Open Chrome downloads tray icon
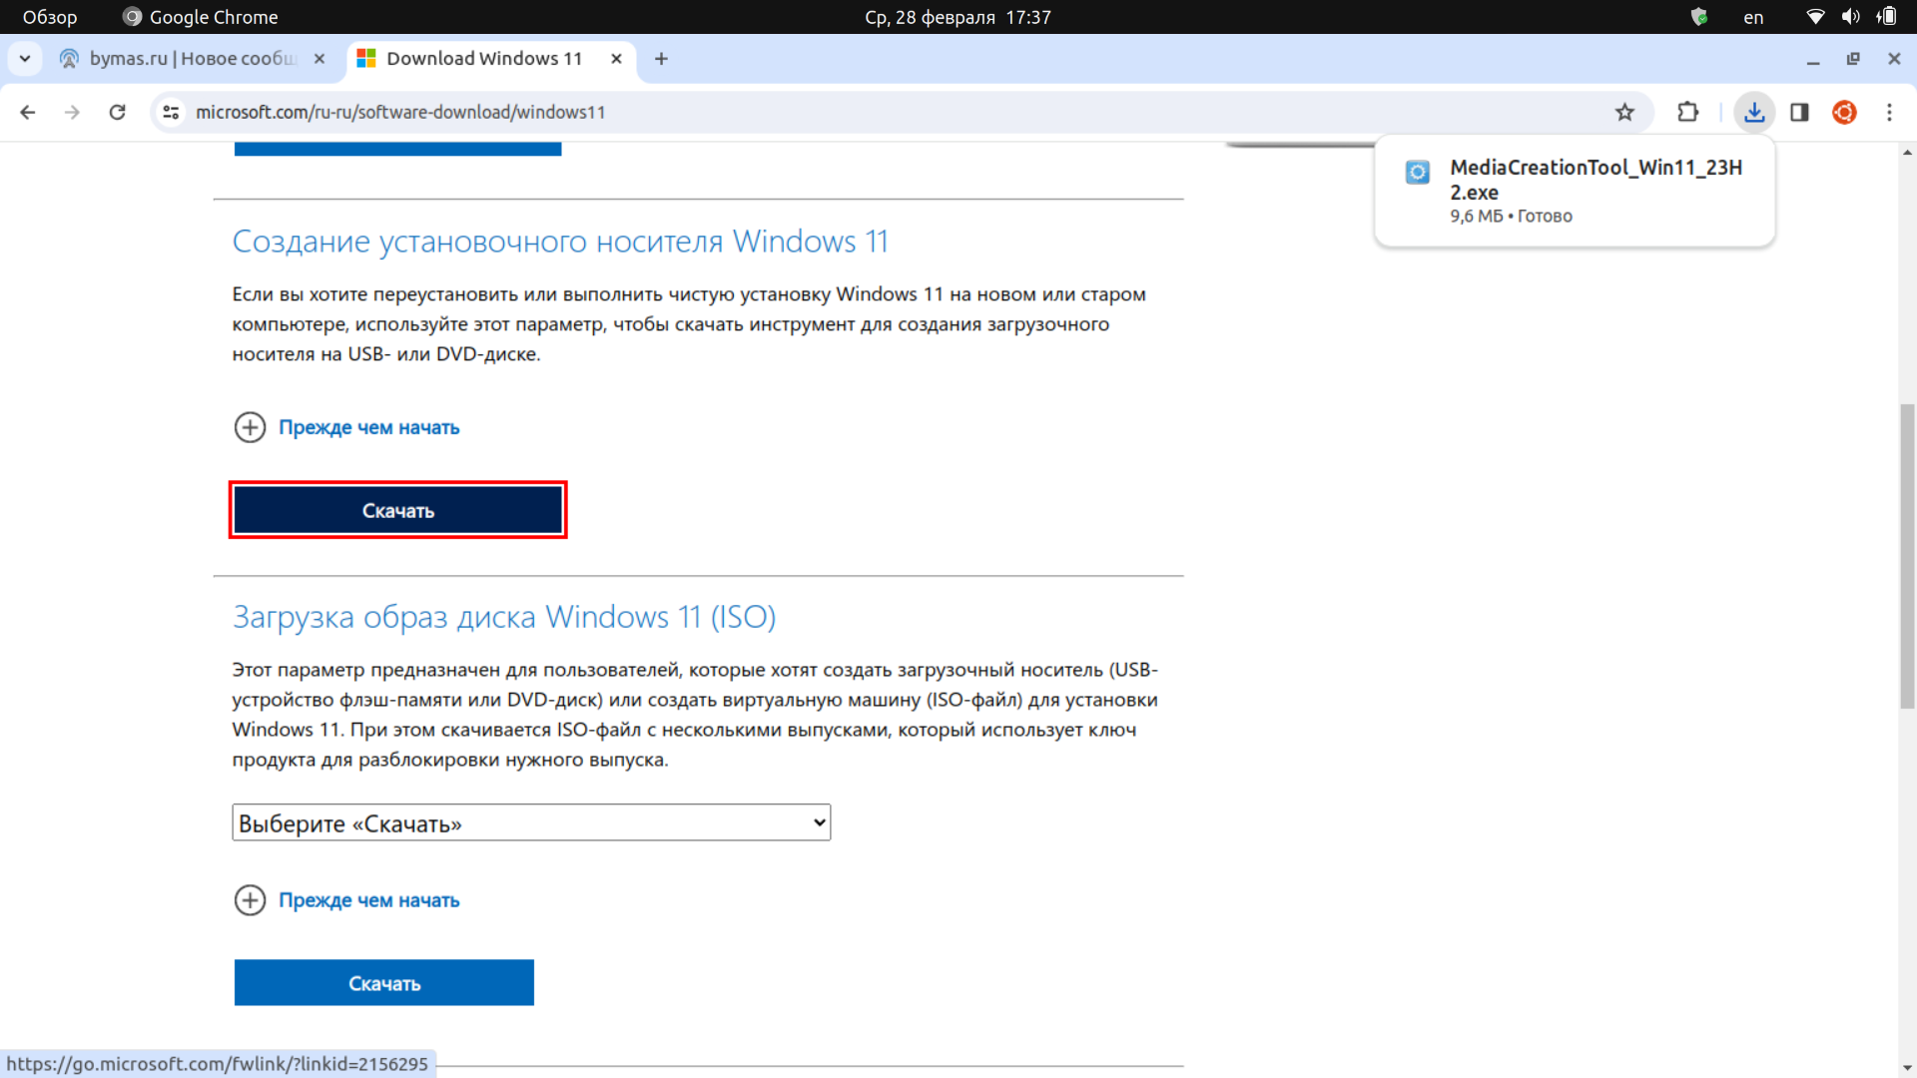 click(1753, 113)
